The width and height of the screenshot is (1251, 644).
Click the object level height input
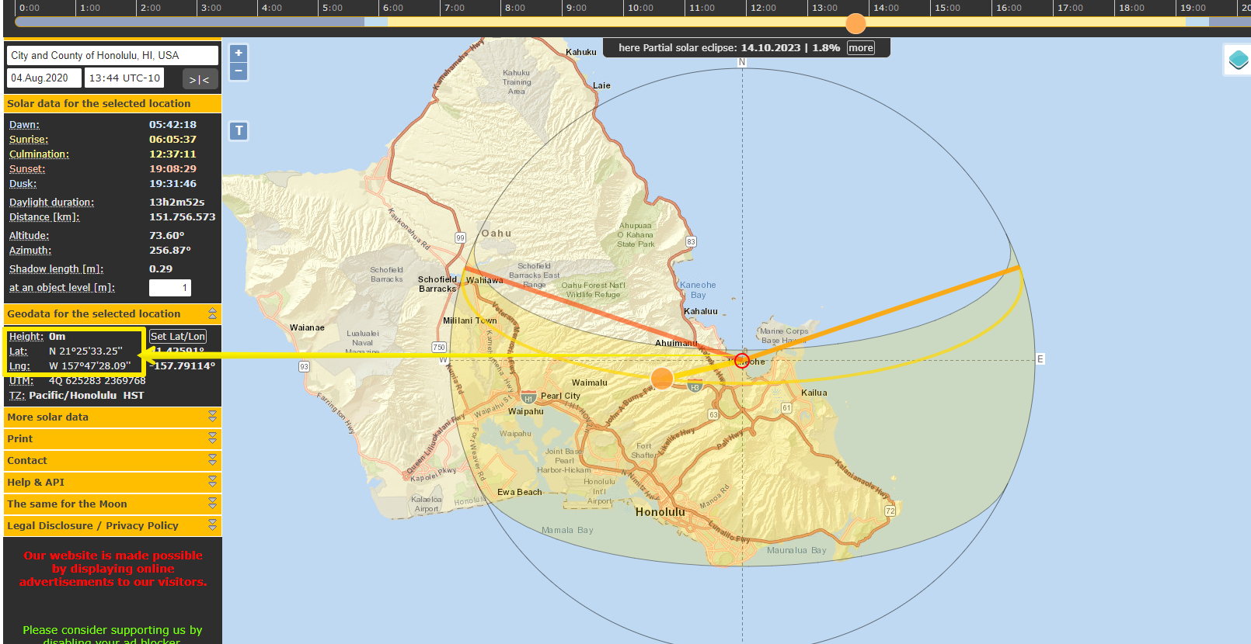(170, 288)
